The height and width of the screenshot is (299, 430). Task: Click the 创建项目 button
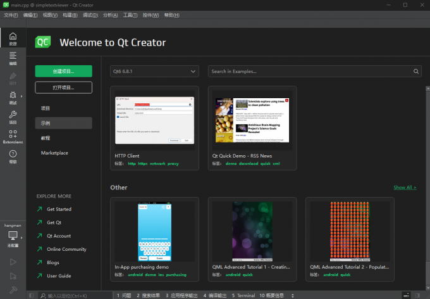(63, 71)
